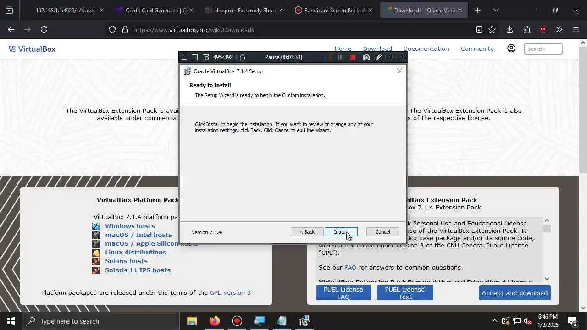The width and height of the screenshot is (587, 330).
Task: Click the Bandicam rectangle area select icon
Action: coord(194,57)
